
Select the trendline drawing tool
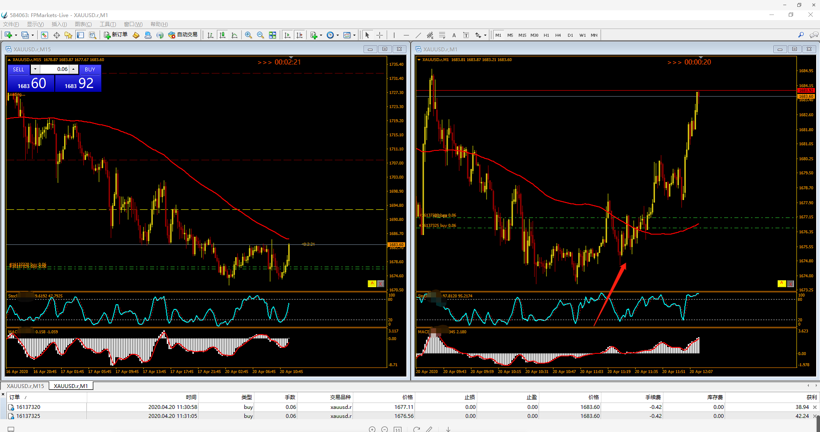[x=418, y=35]
